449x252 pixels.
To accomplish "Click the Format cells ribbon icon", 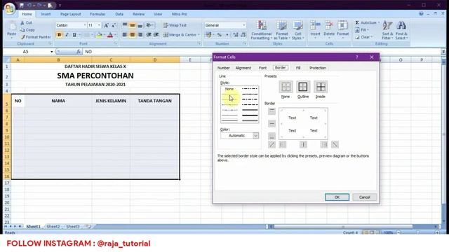I will (342, 26).
